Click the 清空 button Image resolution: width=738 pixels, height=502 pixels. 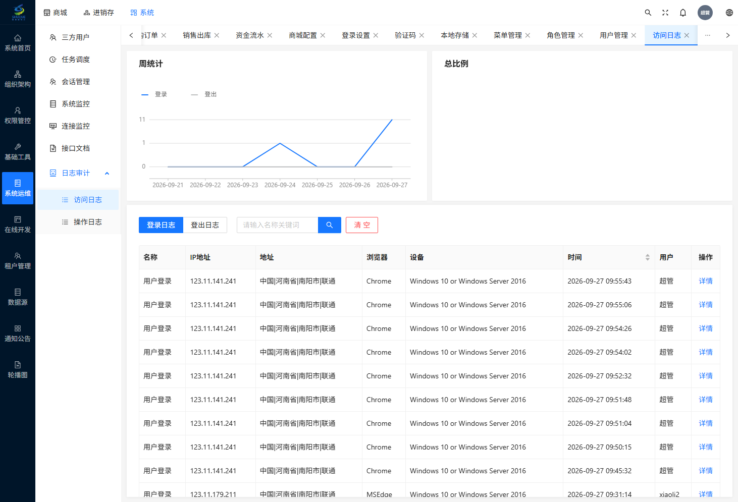pyautogui.click(x=362, y=225)
